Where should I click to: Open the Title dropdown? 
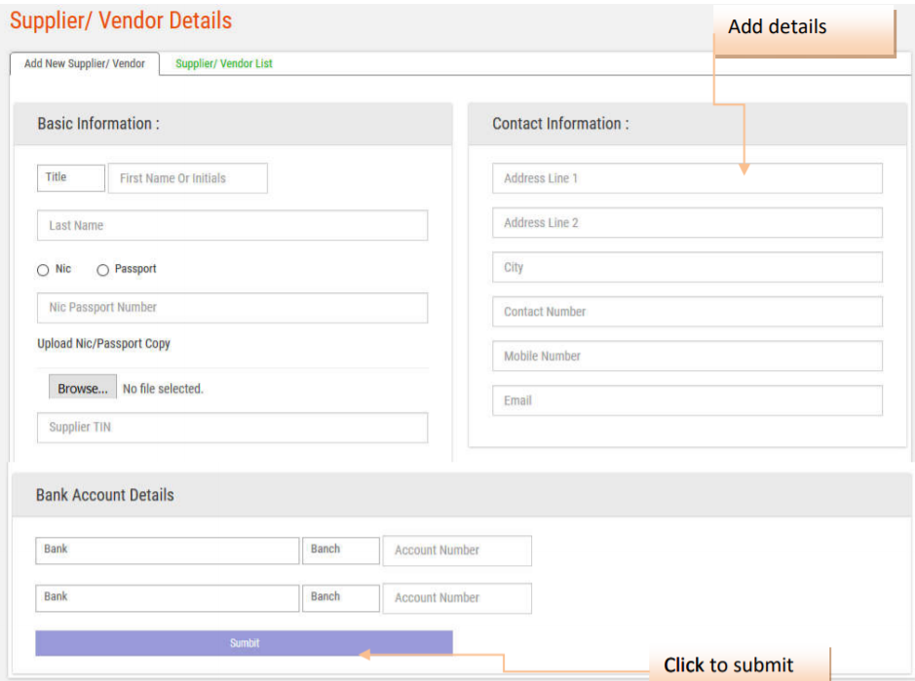pos(70,178)
